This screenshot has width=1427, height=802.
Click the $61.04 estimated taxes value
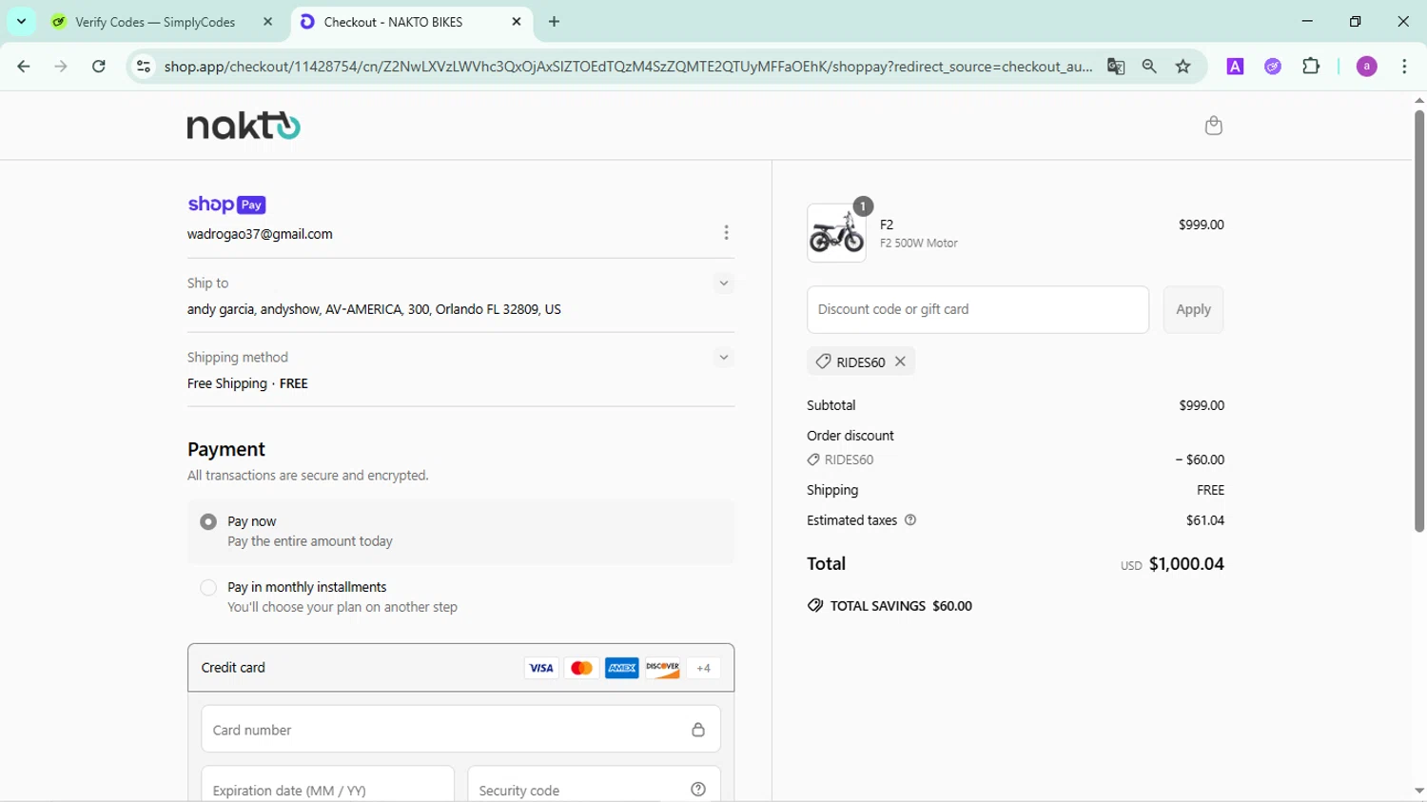1205,520
